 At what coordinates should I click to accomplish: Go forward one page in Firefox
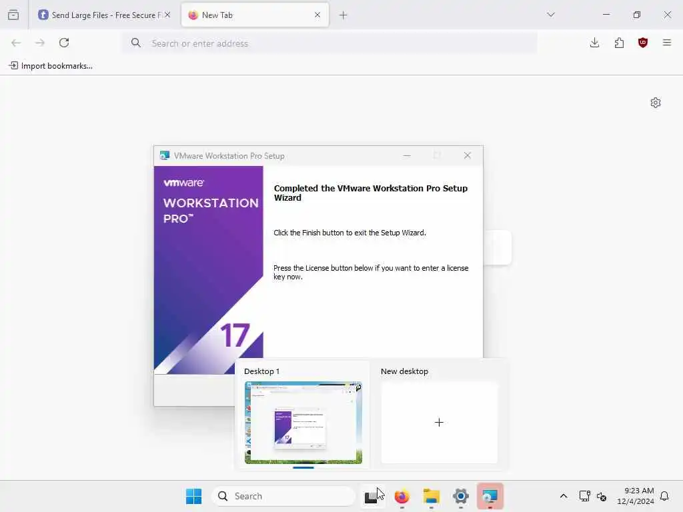coord(40,43)
